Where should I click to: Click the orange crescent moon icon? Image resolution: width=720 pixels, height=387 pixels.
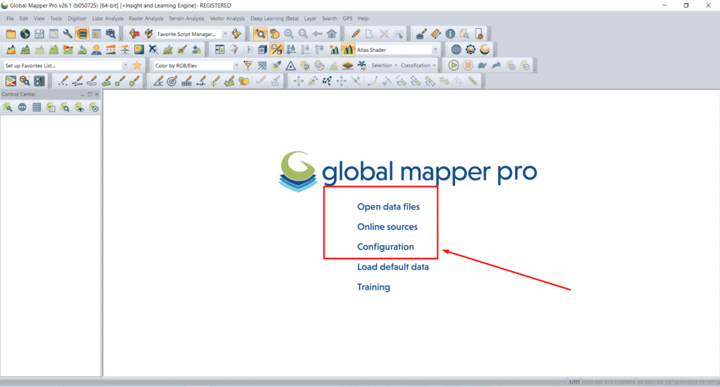484,50
